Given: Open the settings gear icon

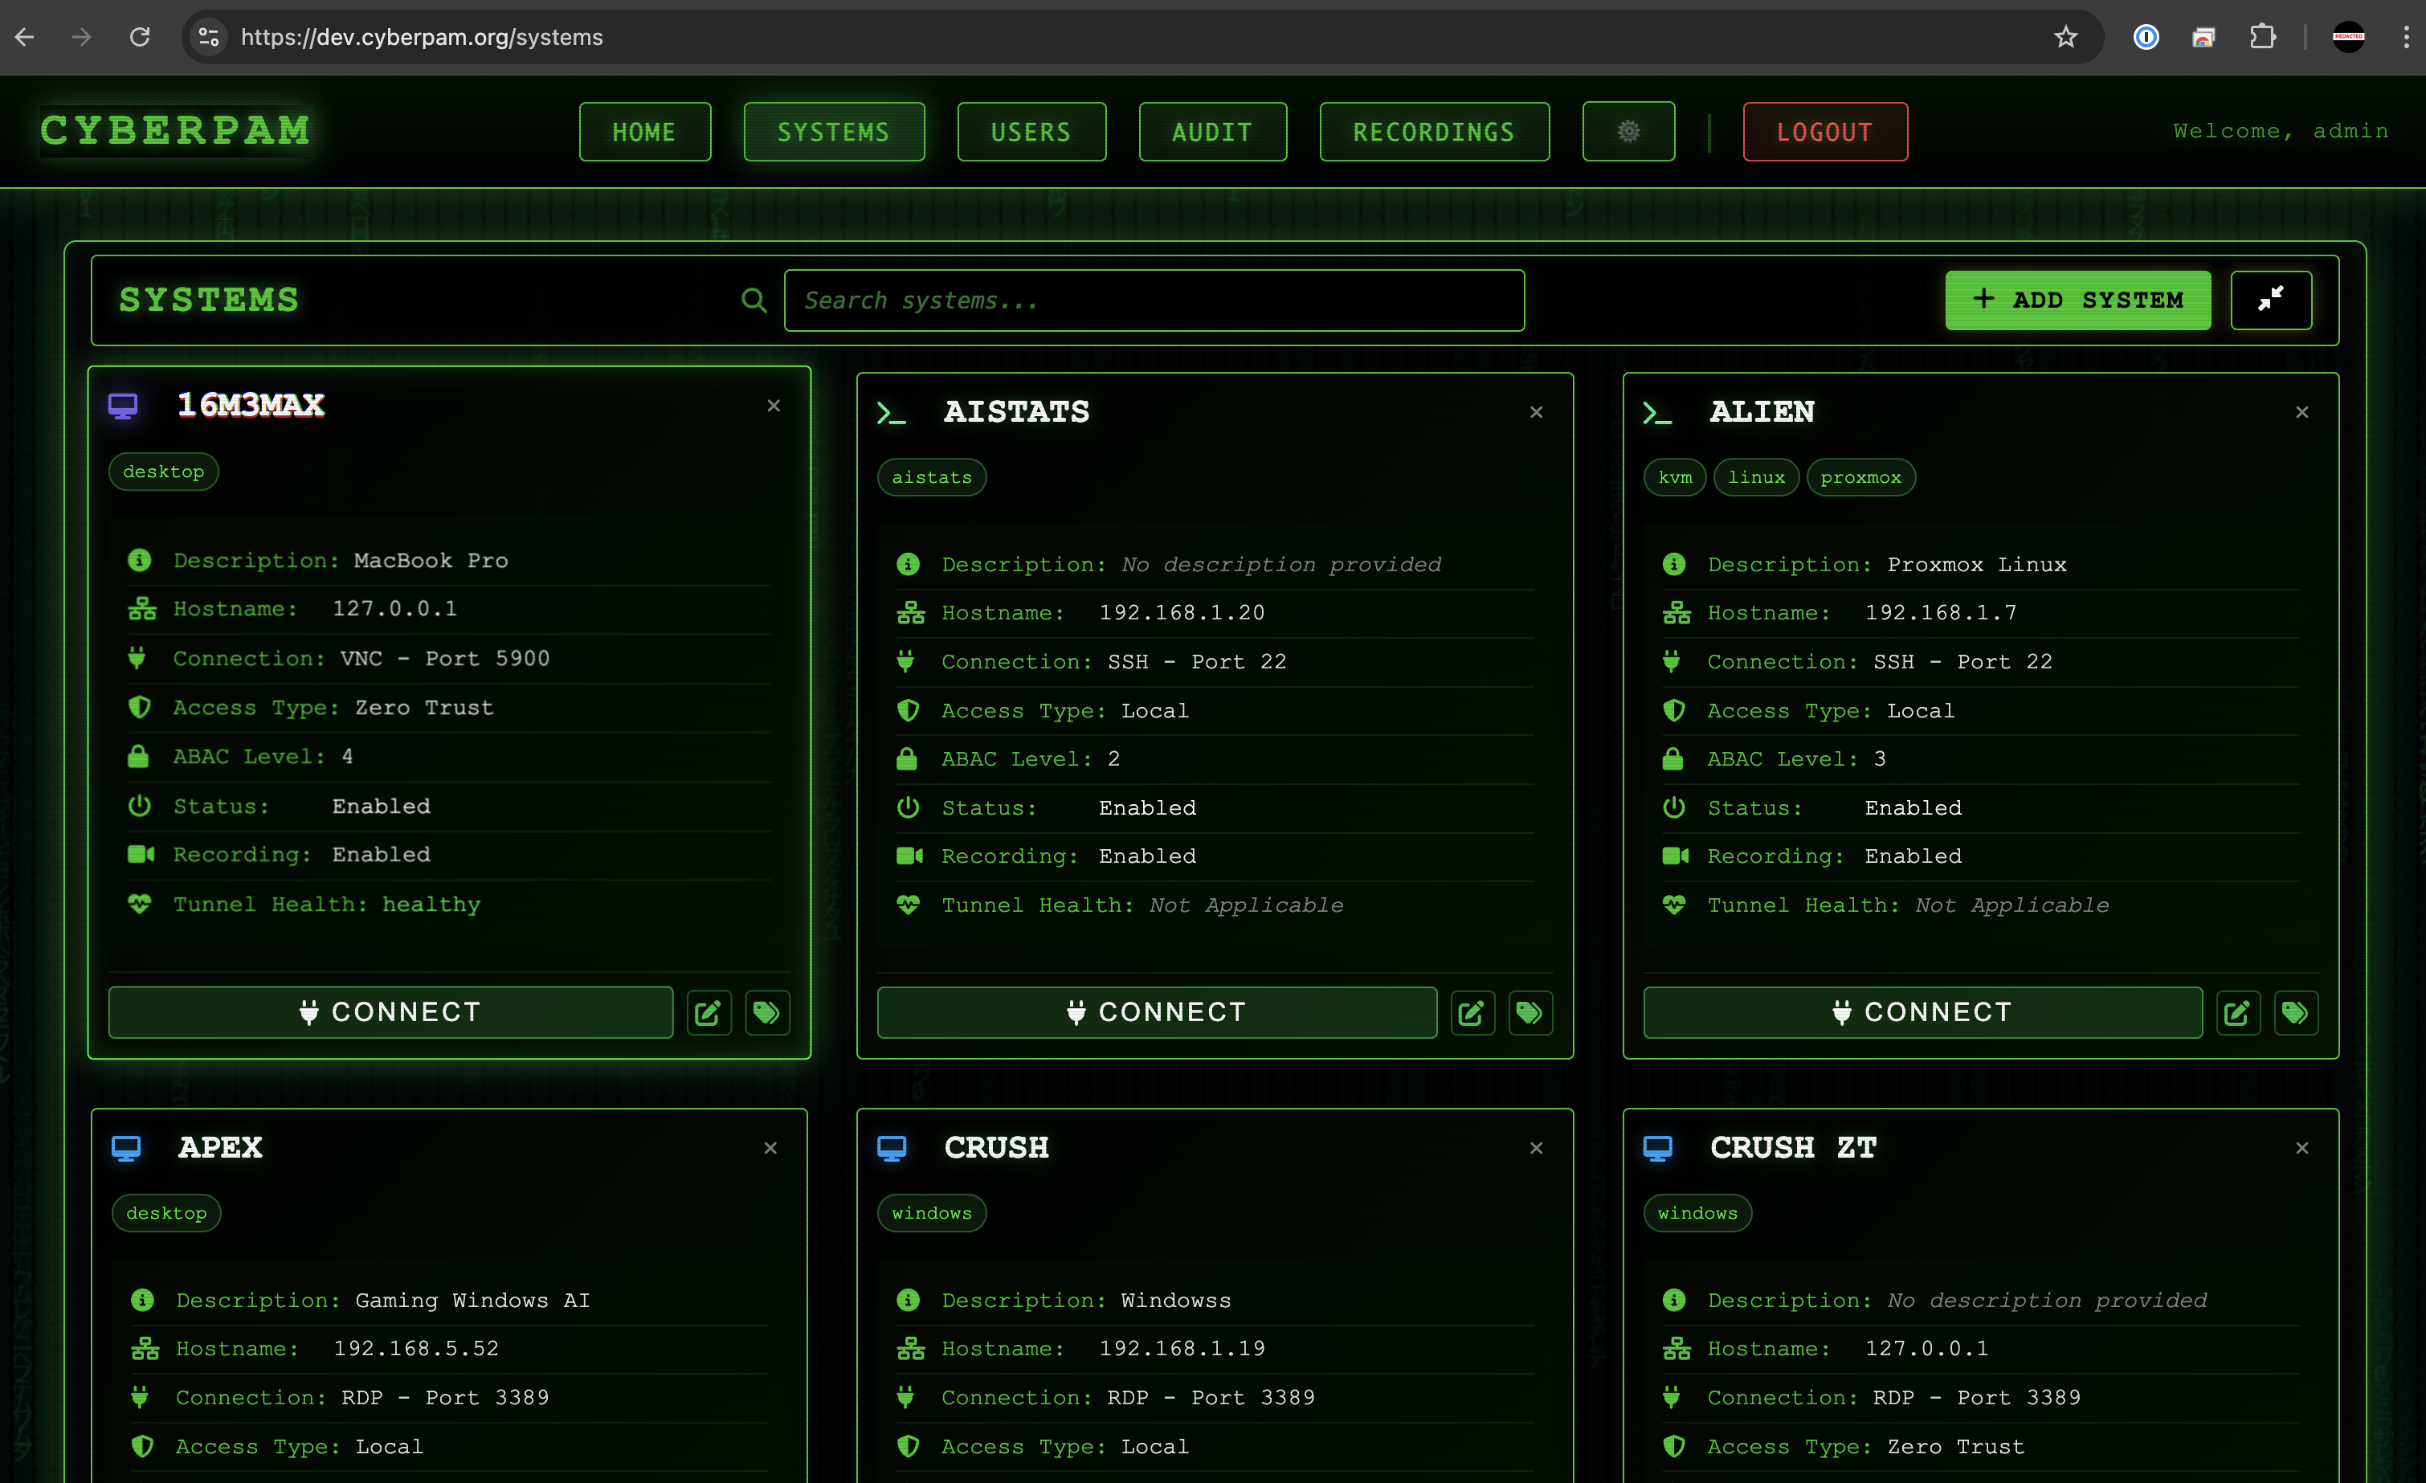Looking at the screenshot, I should coord(1628,131).
